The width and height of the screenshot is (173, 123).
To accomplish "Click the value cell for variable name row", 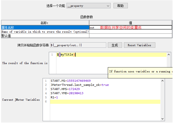I will pos(130,32).
